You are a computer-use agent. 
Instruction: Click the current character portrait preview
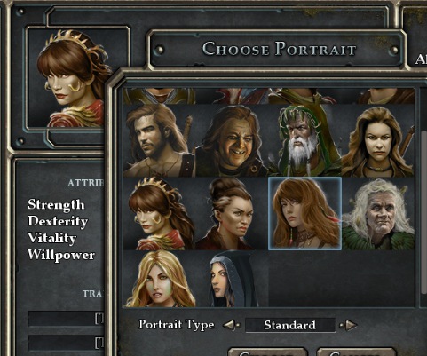[71, 77]
